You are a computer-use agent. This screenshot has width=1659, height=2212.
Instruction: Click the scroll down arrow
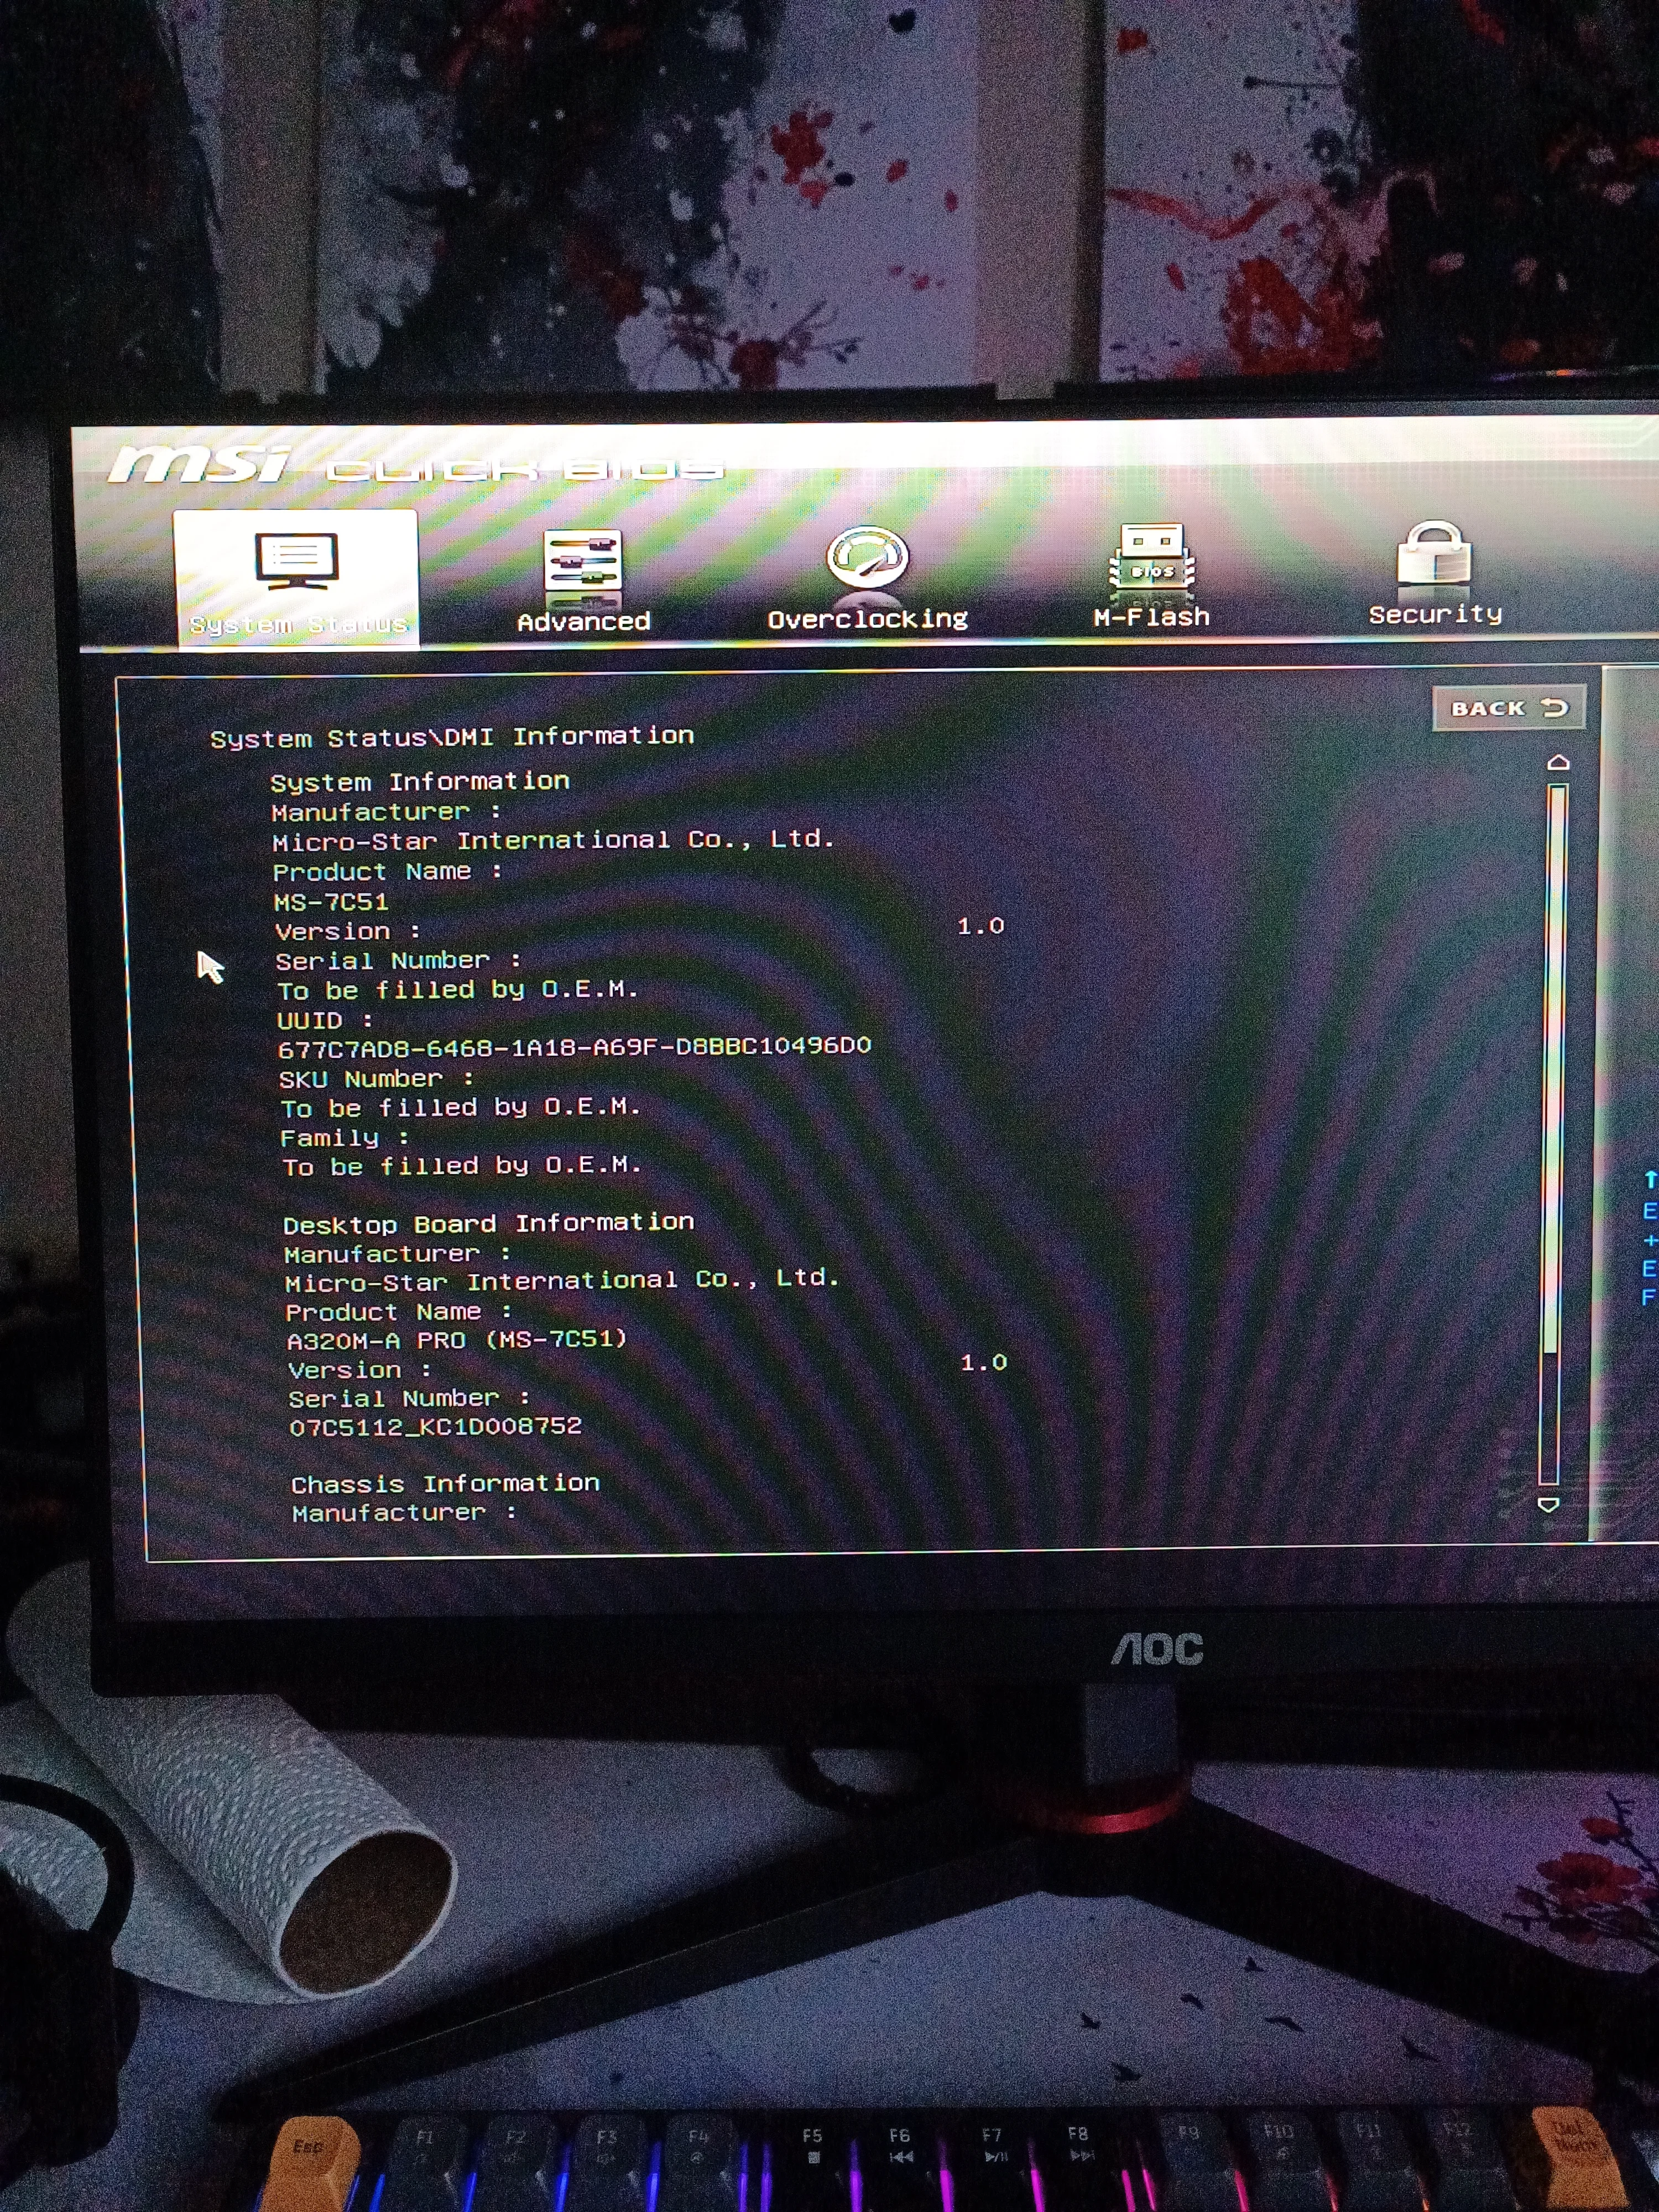(1548, 1504)
